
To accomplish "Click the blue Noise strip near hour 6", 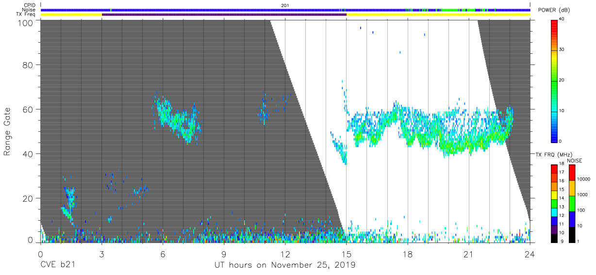I will click(x=163, y=10).
